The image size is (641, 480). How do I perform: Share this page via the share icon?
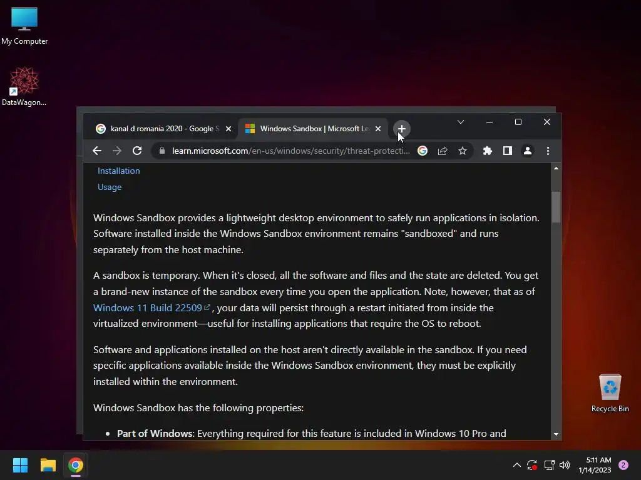point(443,151)
